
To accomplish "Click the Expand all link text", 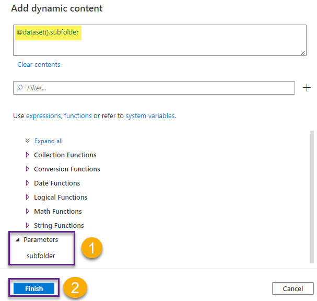I will click(49, 141).
